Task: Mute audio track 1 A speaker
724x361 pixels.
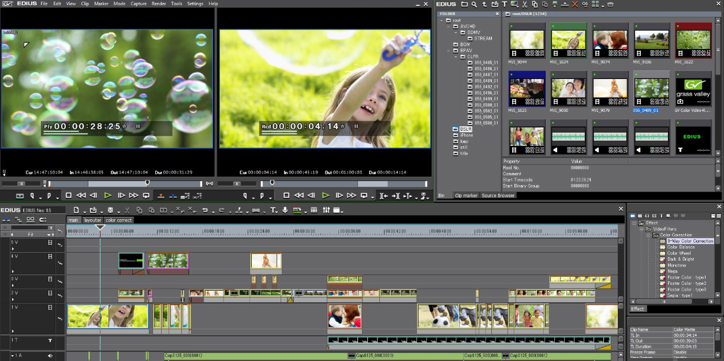Action: click(x=50, y=356)
